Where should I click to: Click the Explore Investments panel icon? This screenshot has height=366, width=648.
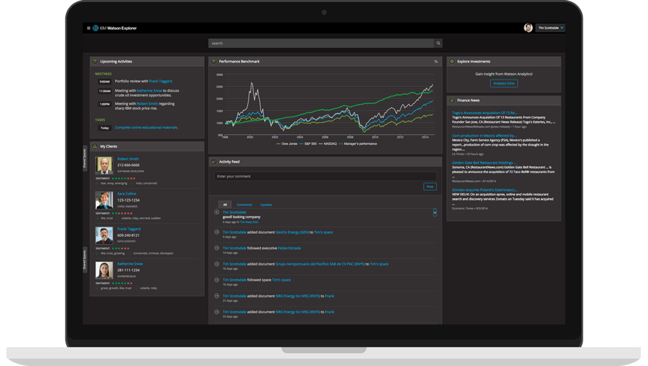(452, 61)
